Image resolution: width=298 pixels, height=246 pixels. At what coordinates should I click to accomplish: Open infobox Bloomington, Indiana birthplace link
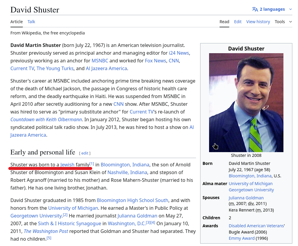click(250, 176)
